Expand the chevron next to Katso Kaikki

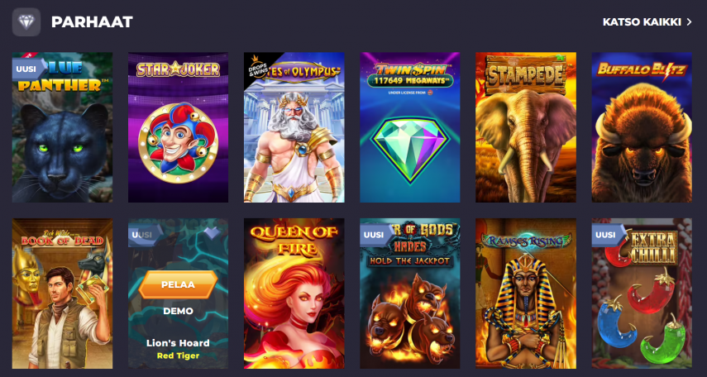(x=689, y=22)
